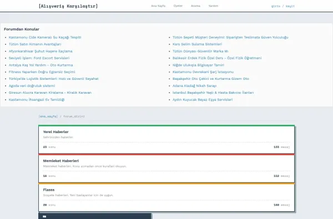This screenshot has height=219, width=333.
Task: Open the Flasss forum category
Action: [49, 190]
